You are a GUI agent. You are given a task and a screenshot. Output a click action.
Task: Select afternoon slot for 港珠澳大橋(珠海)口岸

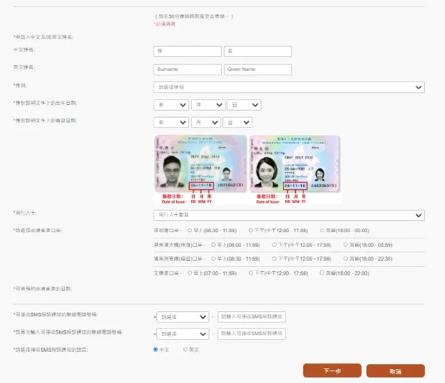(x=275, y=245)
